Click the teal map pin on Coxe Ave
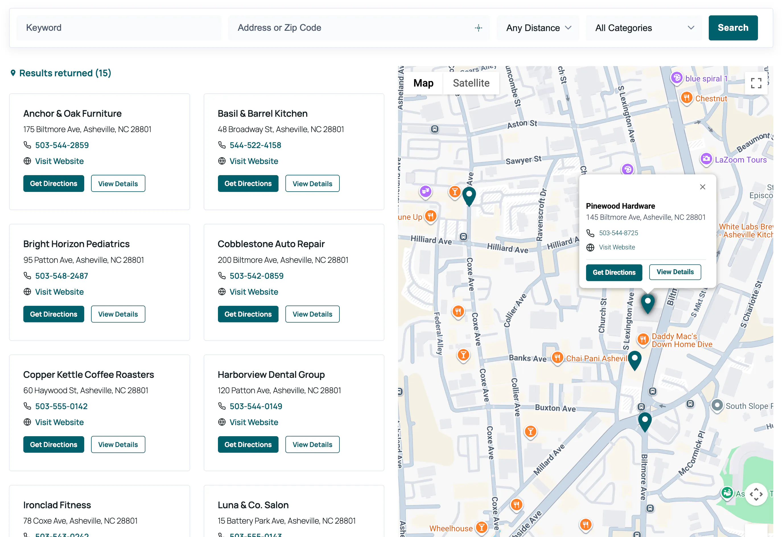This screenshot has height=537, width=783. 469,196
